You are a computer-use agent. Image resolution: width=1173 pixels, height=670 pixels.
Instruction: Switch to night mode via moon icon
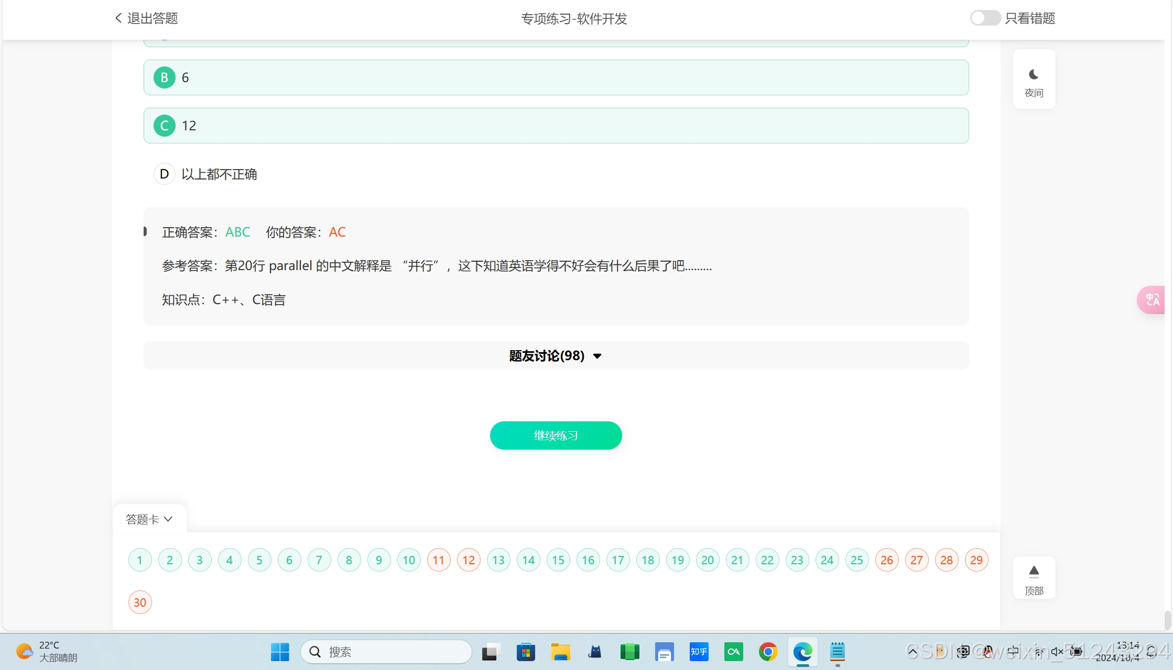(1034, 75)
